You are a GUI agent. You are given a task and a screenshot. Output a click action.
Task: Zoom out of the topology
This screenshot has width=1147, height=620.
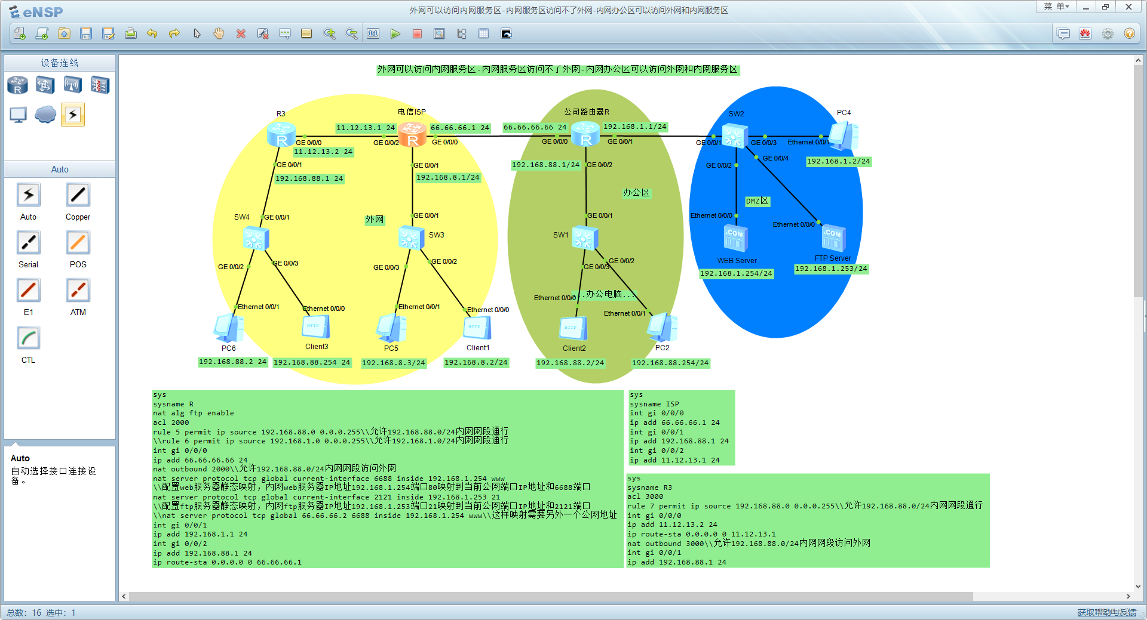351,33
